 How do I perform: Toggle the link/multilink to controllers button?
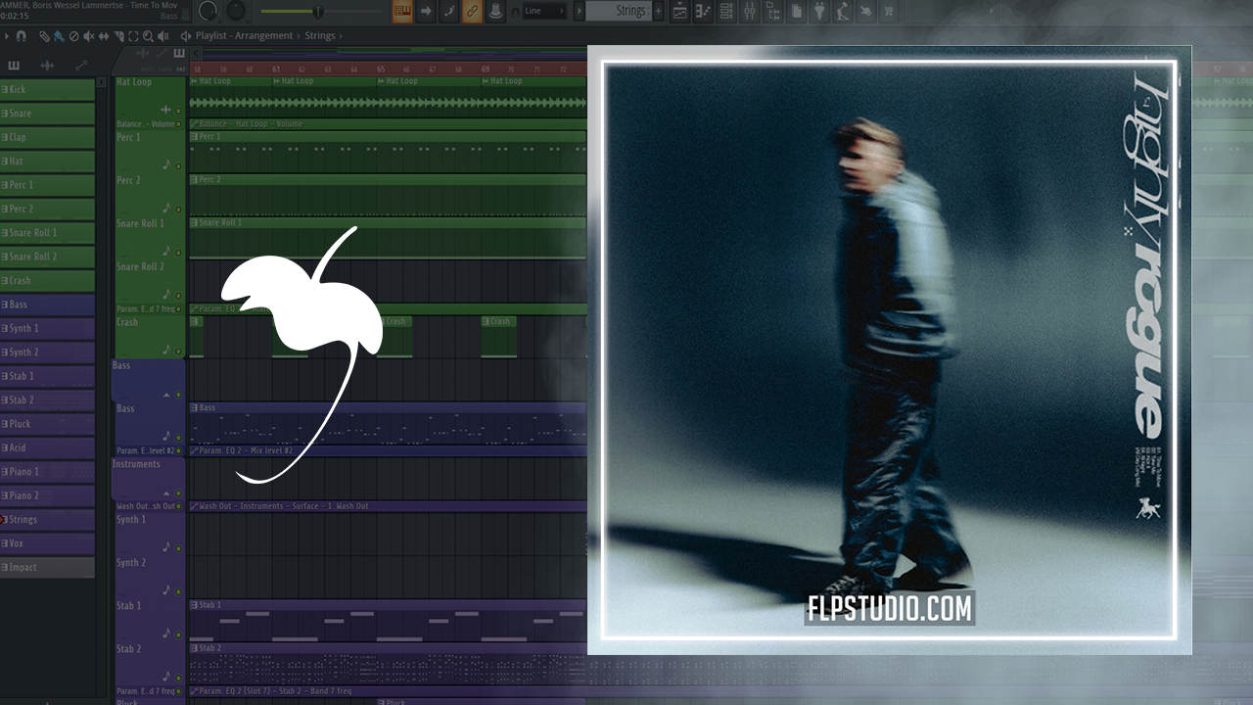472,12
